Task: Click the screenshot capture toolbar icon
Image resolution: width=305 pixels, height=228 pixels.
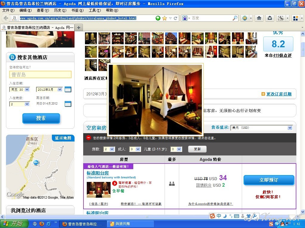Action: click(281, 18)
